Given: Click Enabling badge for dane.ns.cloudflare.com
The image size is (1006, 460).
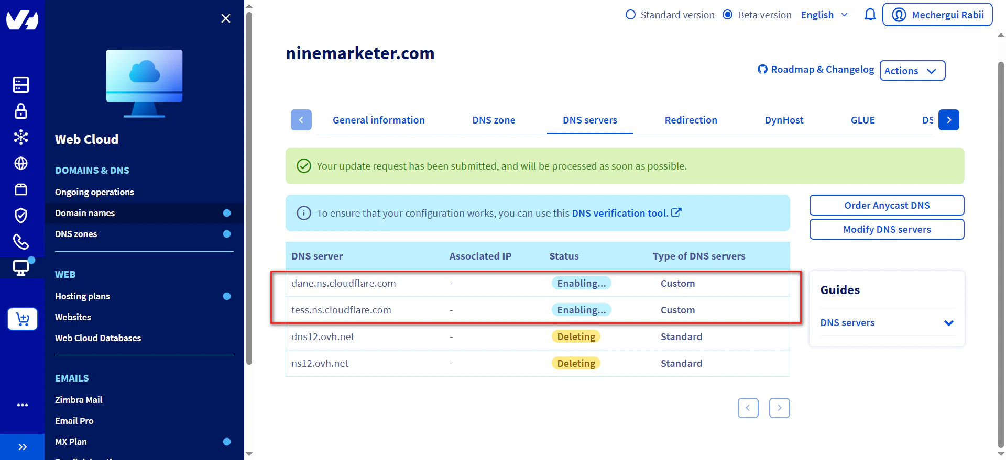Looking at the screenshot, I should coord(581,283).
